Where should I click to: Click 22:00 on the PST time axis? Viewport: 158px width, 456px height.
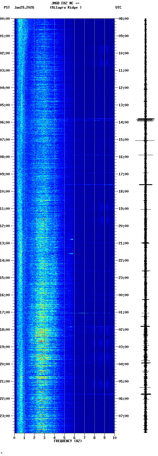(5, 399)
